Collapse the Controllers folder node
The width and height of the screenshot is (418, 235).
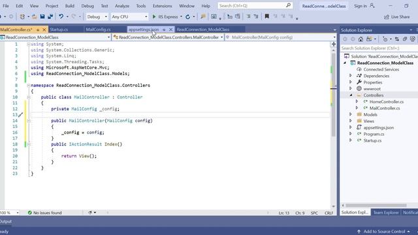tap(351, 95)
